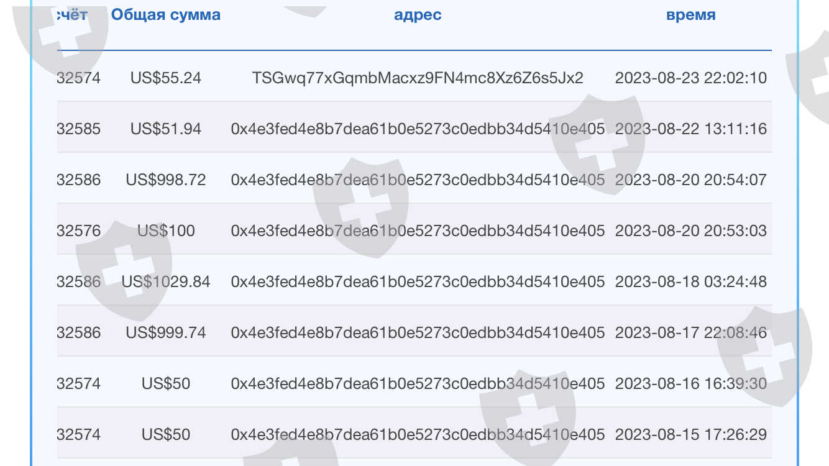Click the "адрес" column header
This screenshot has height=466, width=829.
click(418, 15)
